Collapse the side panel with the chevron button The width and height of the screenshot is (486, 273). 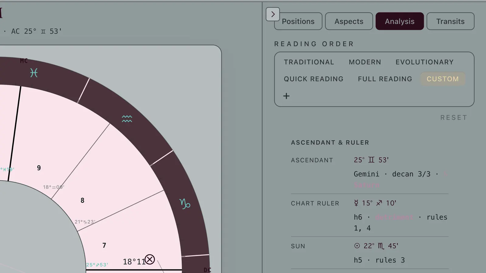tap(273, 14)
